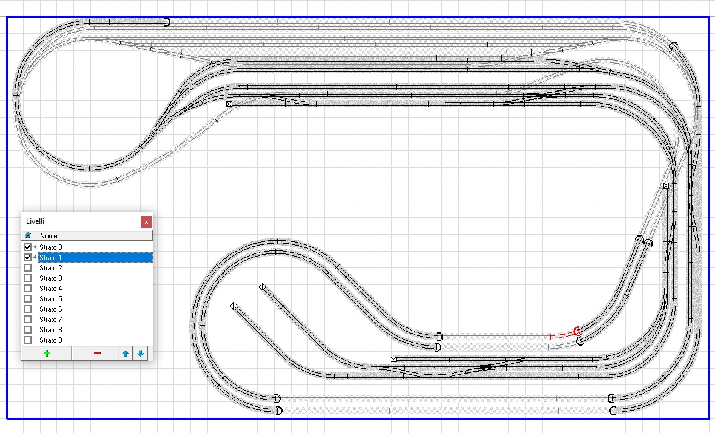The width and height of the screenshot is (715, 433).
Task: Click the diamond marker beside Strato 1
Action: coord(35,258)
